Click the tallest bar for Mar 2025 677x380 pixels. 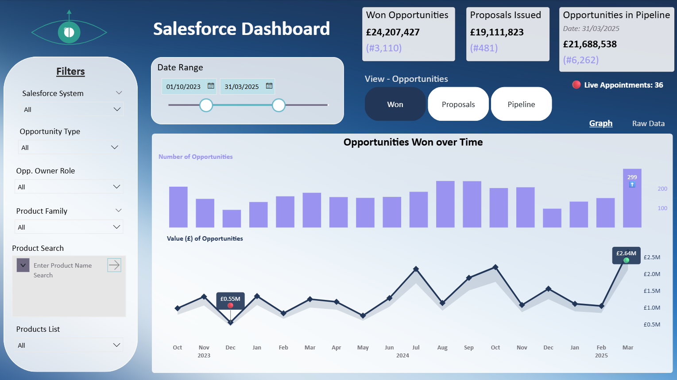(632, 198)
